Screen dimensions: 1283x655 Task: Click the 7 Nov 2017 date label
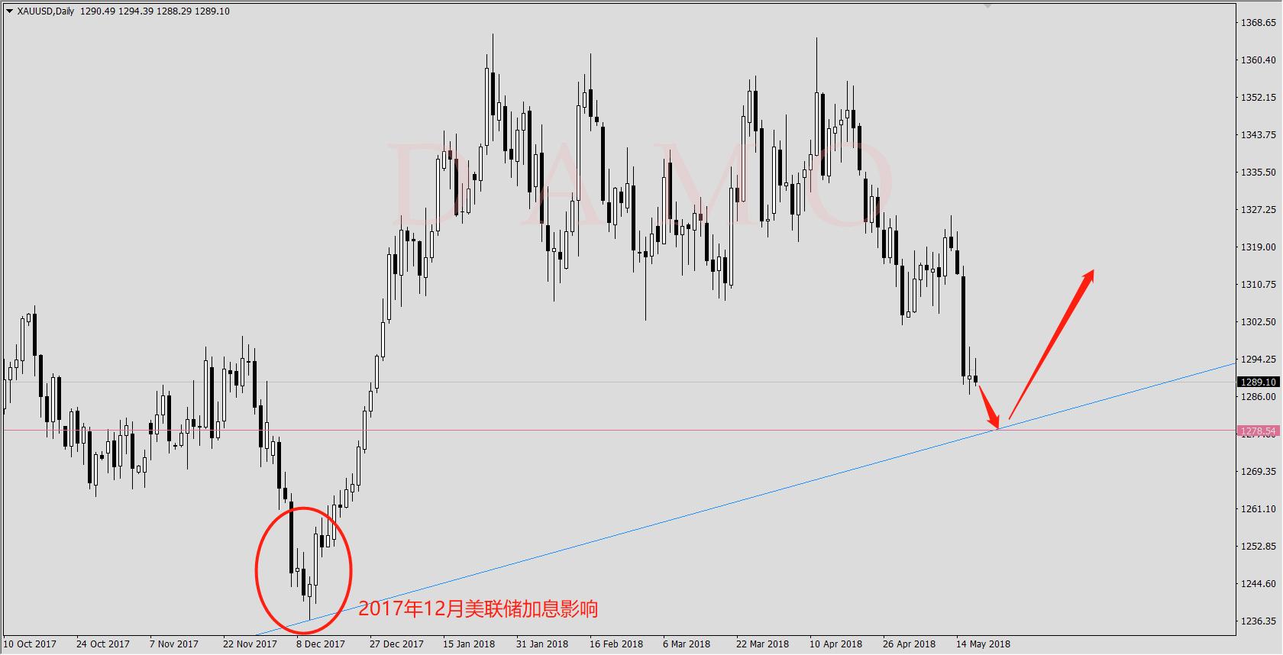pos(174,644)
